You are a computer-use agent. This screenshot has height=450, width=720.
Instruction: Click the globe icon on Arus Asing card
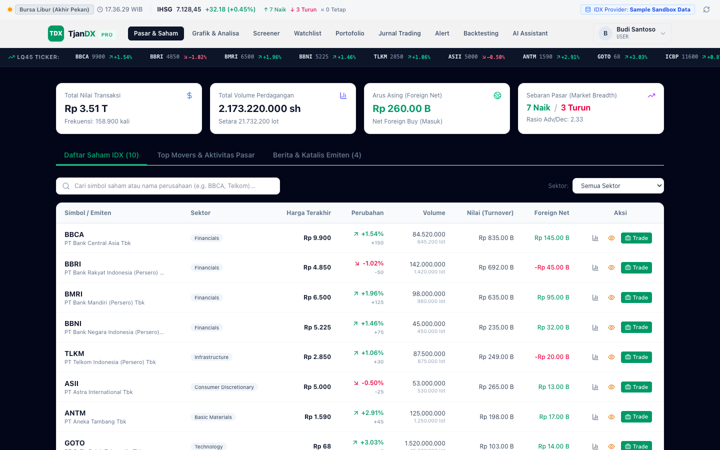point(497,95)
